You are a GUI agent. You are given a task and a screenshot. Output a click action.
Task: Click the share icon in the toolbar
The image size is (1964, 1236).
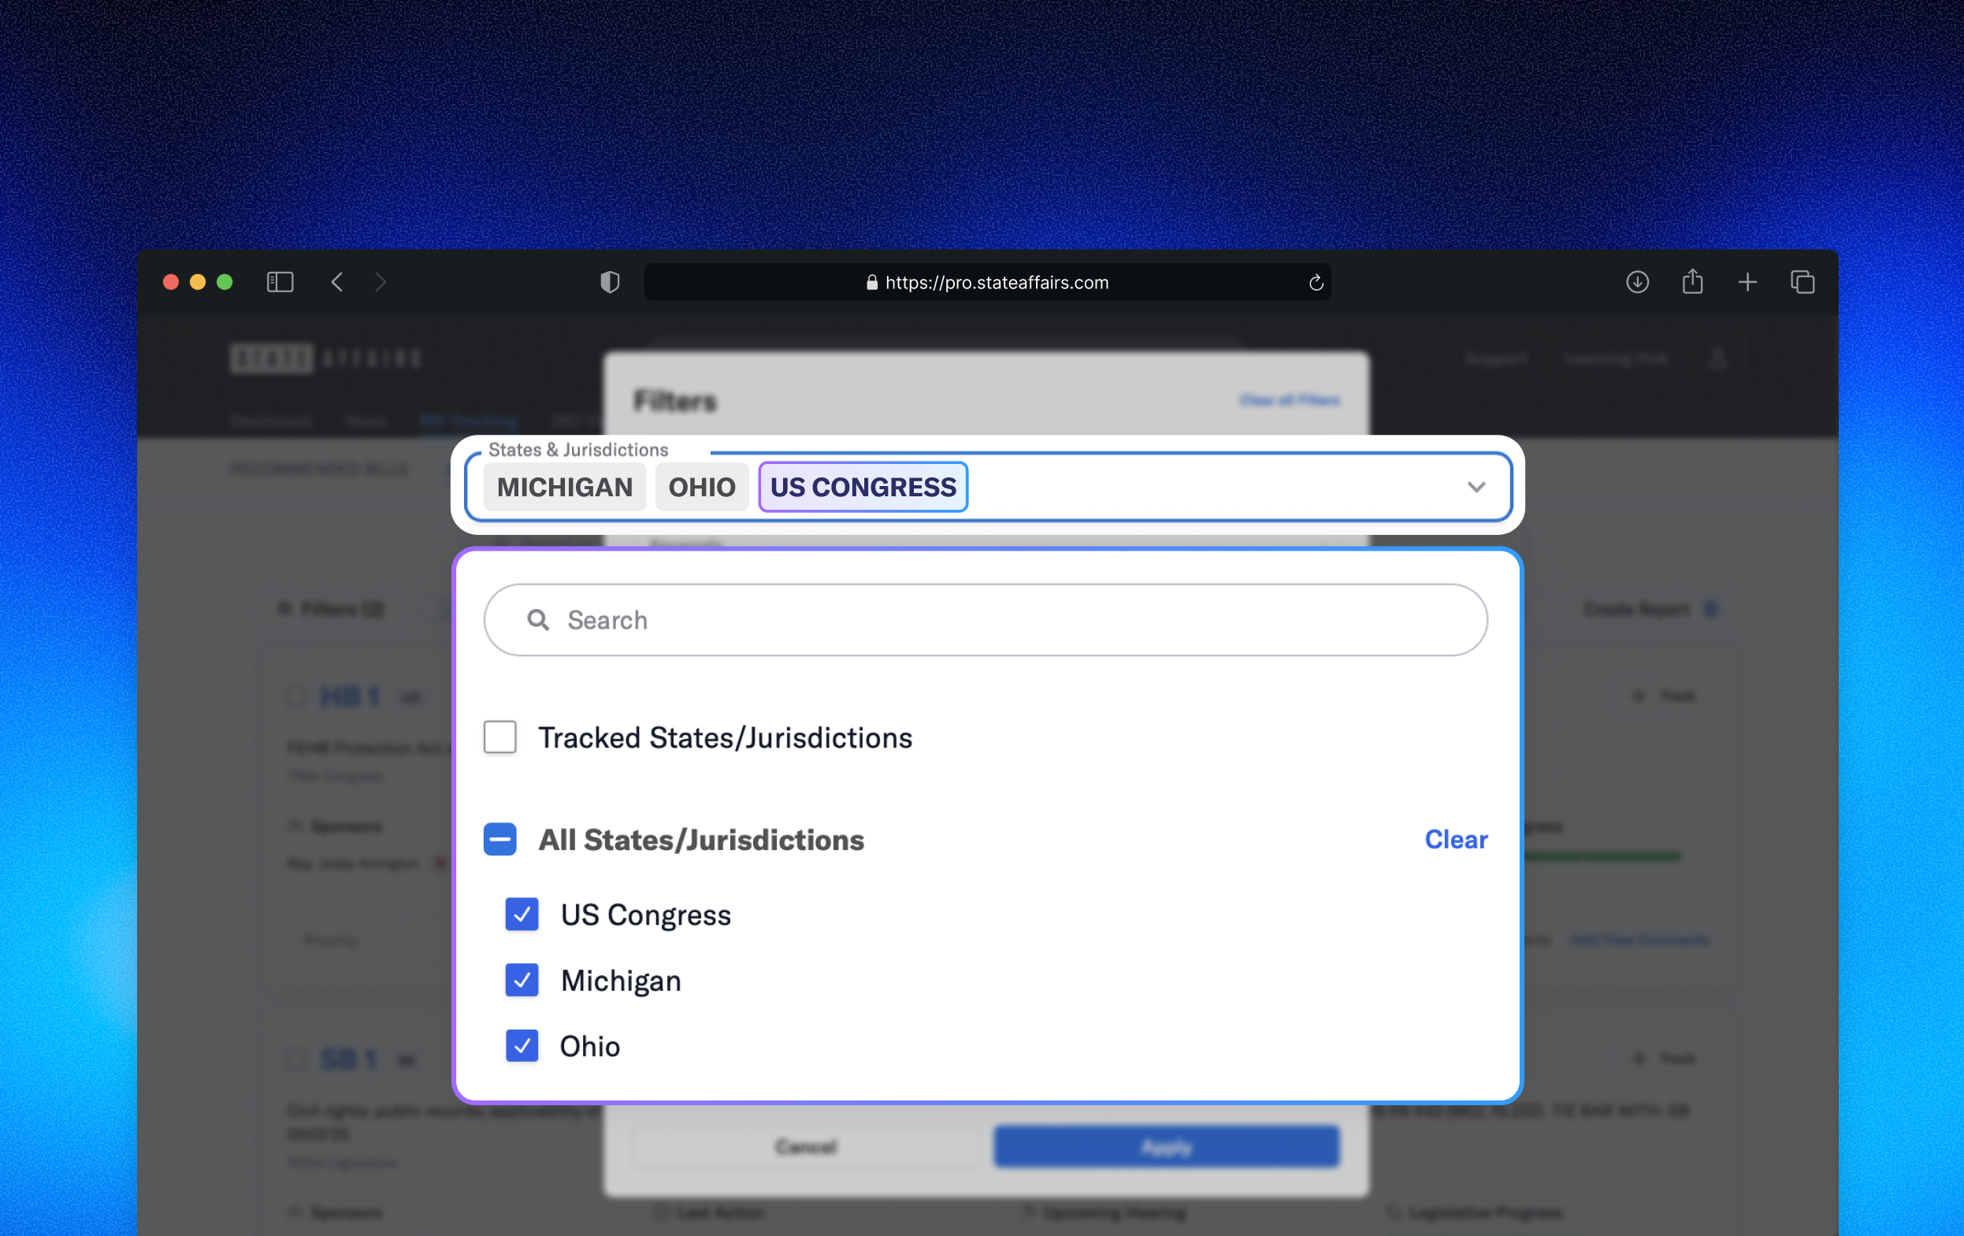pos(1692,281)
